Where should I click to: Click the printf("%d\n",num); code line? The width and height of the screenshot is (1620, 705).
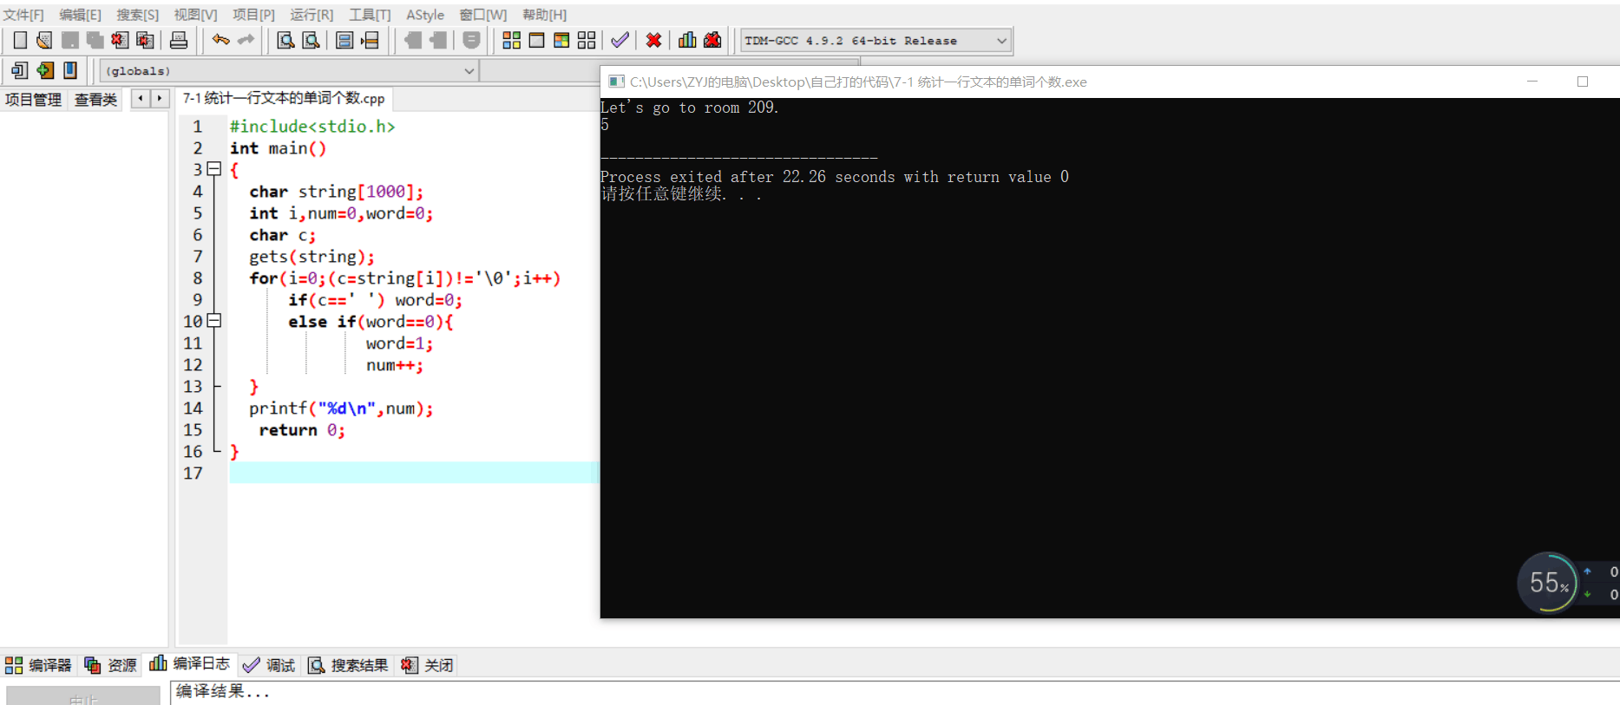click(341, 408)
